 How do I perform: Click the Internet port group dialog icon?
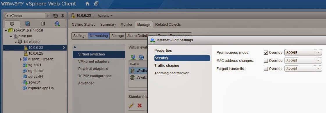pyautogui.click(x=153, y=40)
